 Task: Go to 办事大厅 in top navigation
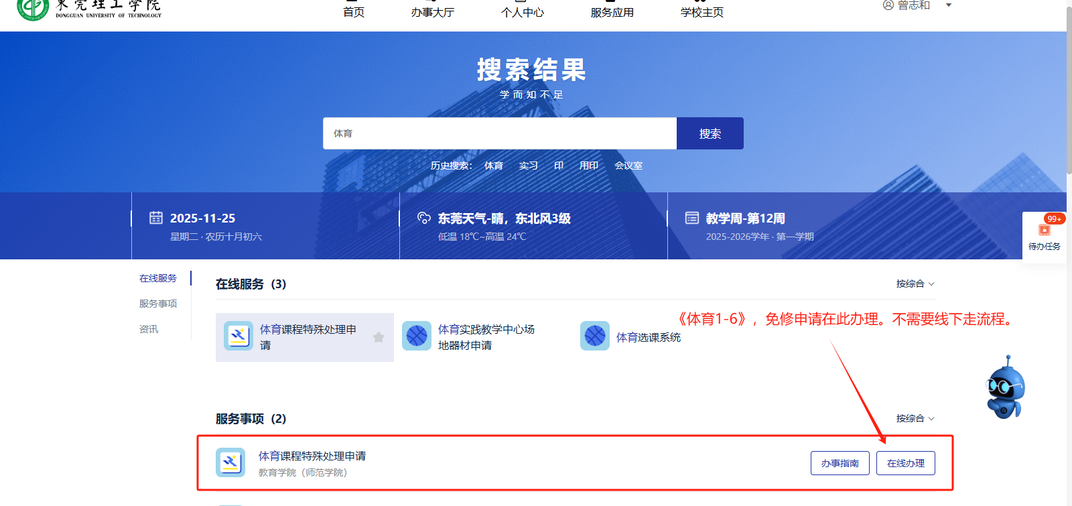click(x=432, y=12)
